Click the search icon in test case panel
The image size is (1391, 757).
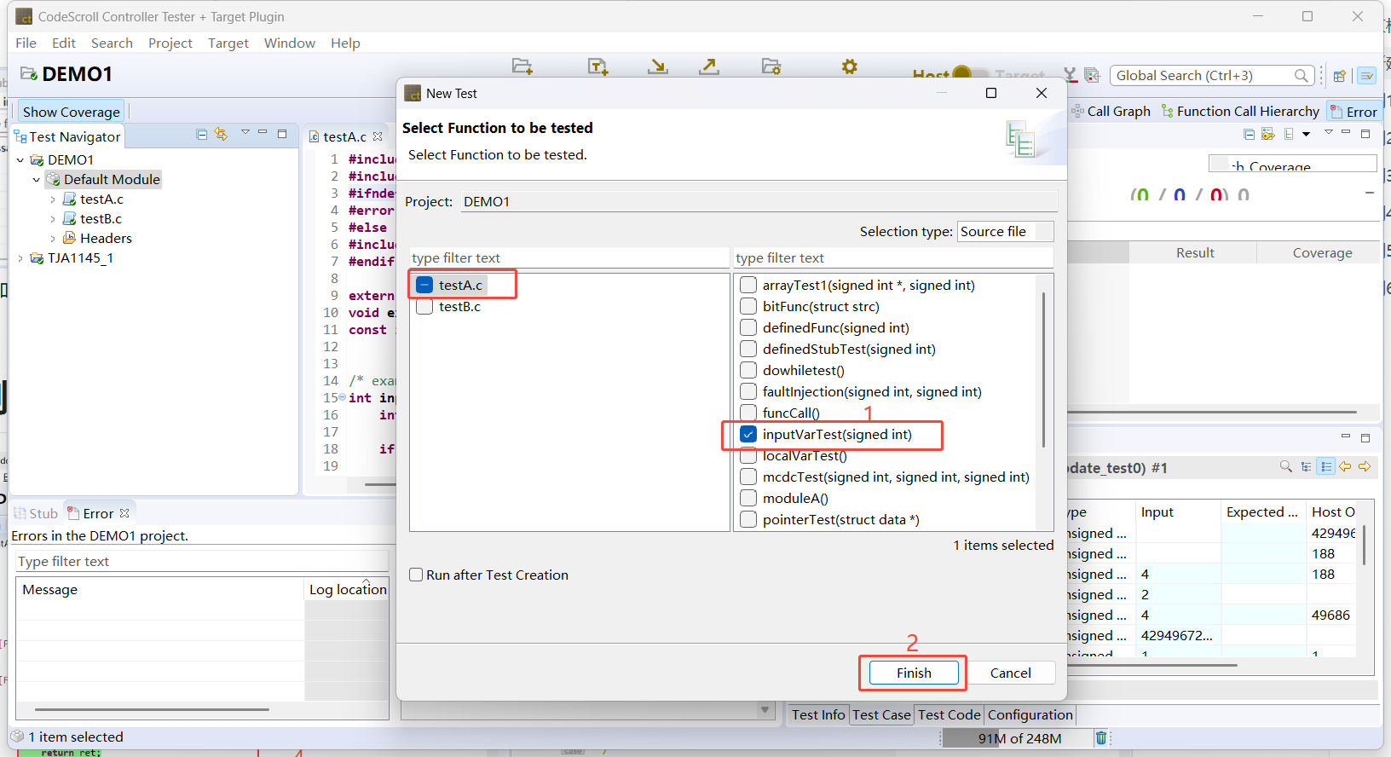pyautogui.click(x=1286, y=466)
